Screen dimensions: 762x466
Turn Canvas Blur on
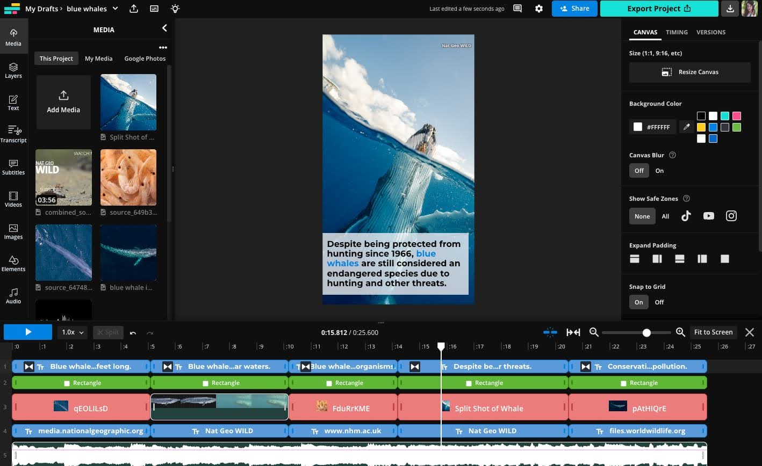659,171
